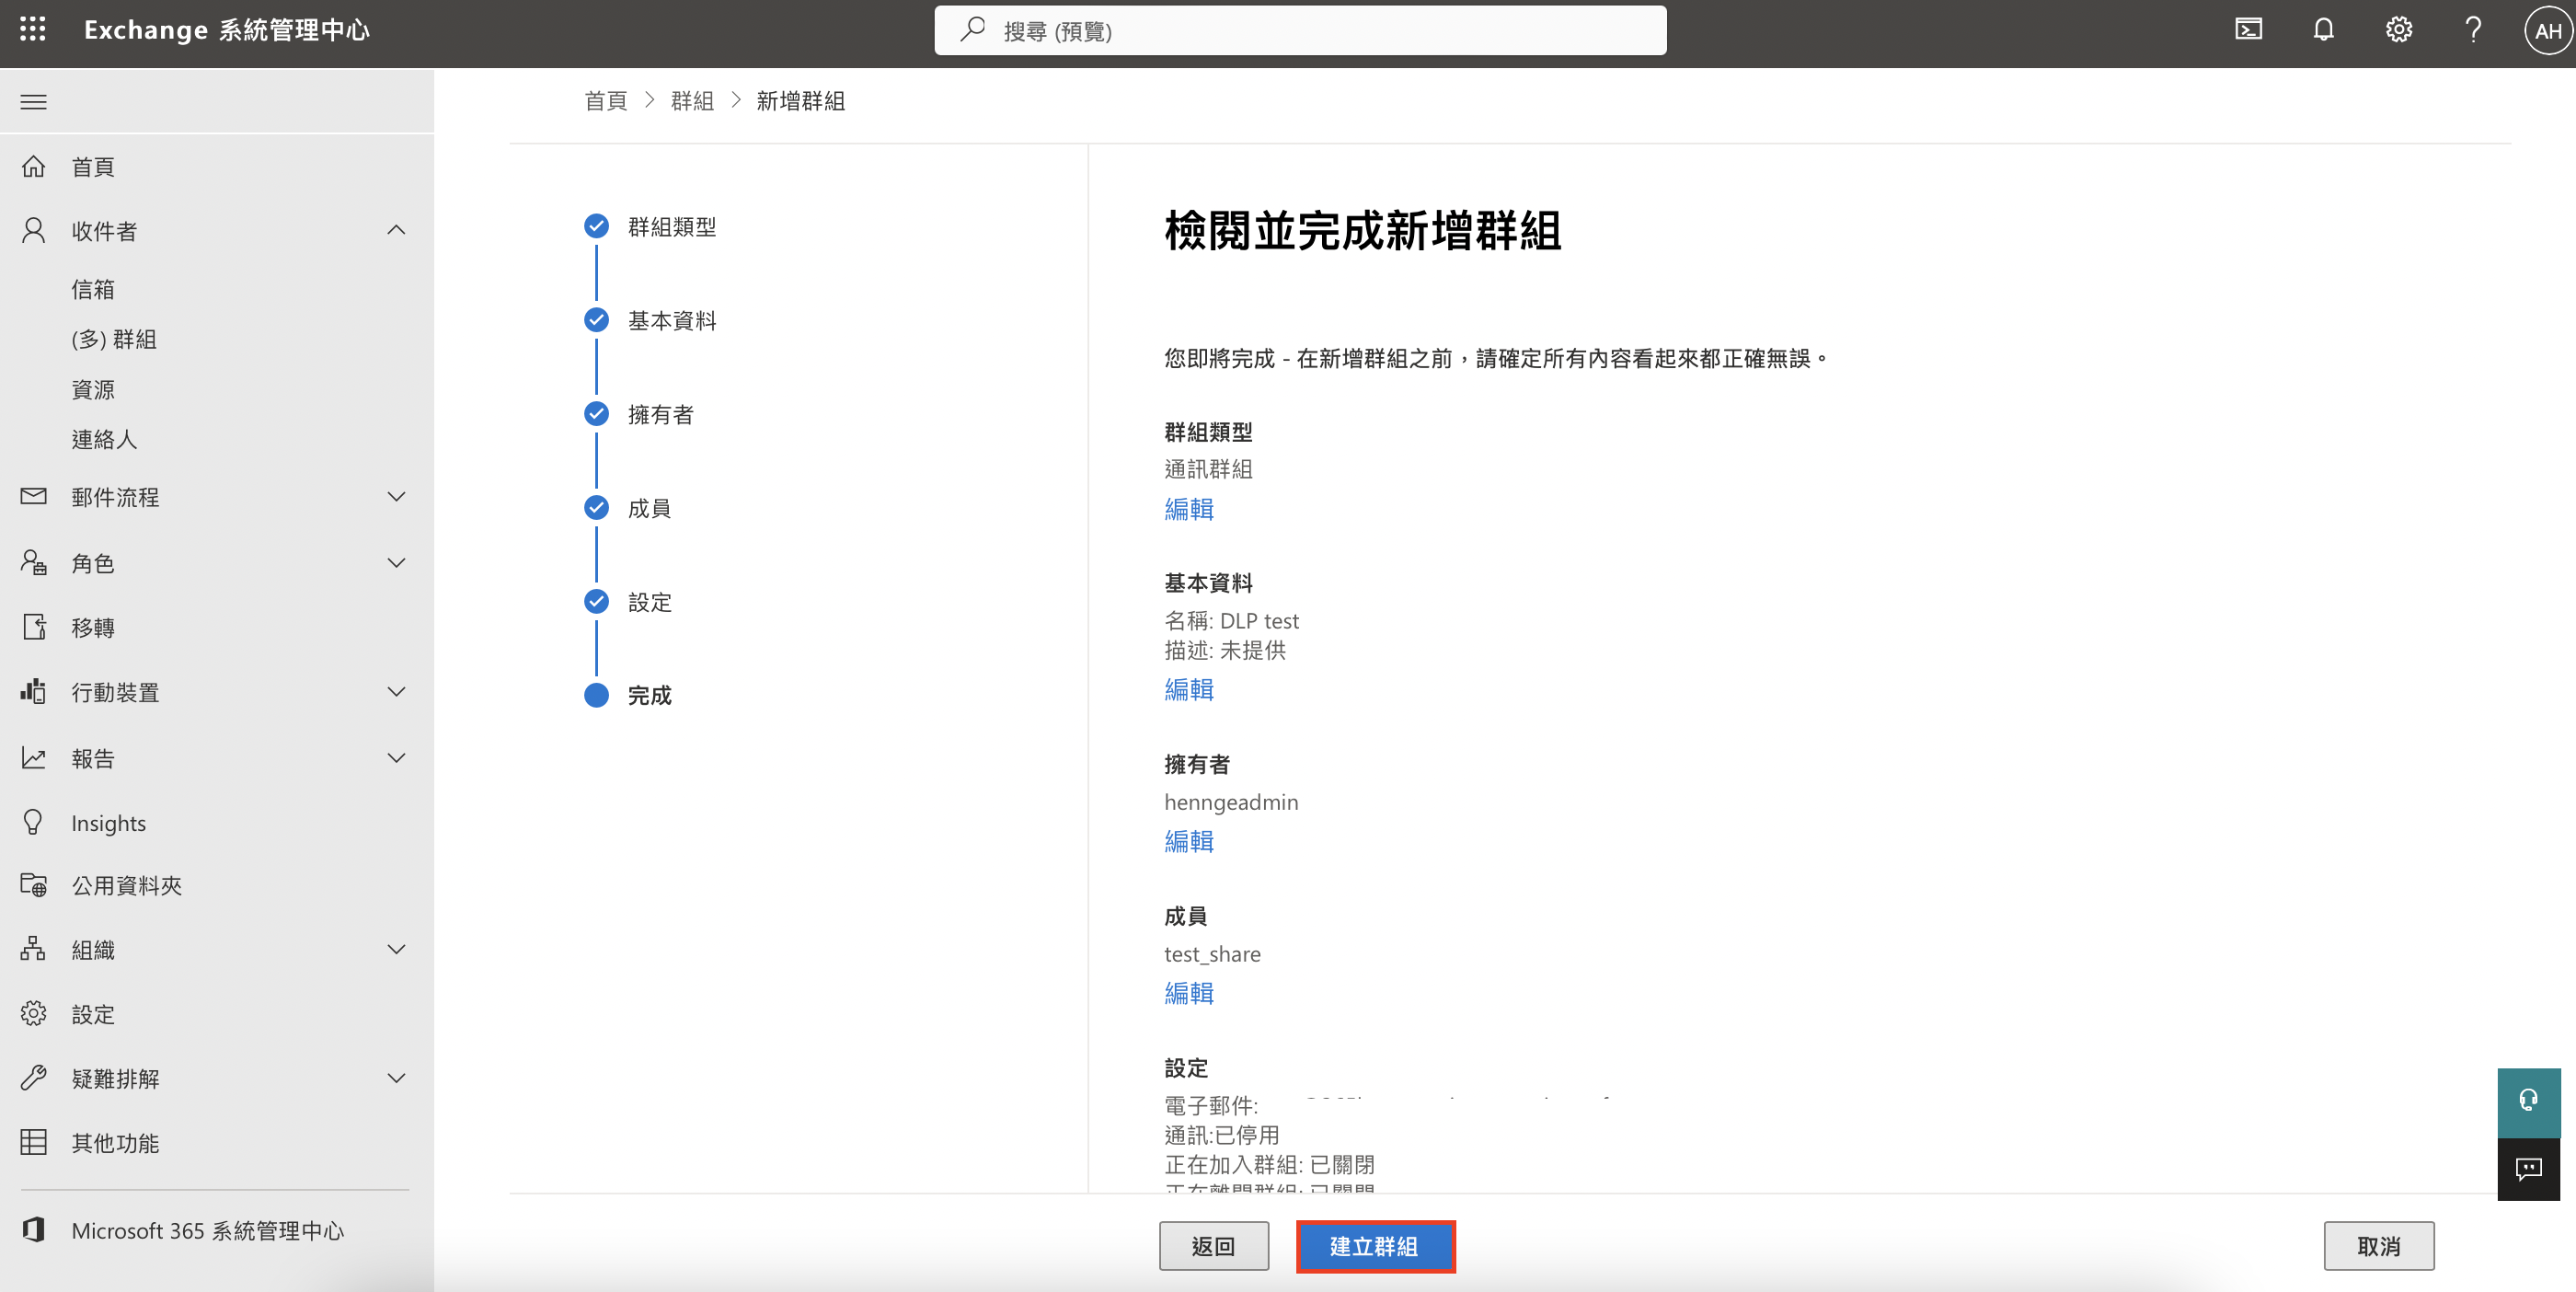Image resolution: width=2576 pixels, height=1292 pixels.
Task: Collapse the 收件者 section chevron
Action: 396,230
